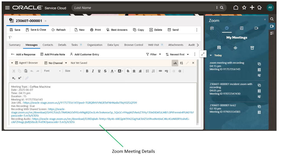The height and width of the screenshot is (157, 281).
Task: Click Add Private Note
Action: point(53,54)
